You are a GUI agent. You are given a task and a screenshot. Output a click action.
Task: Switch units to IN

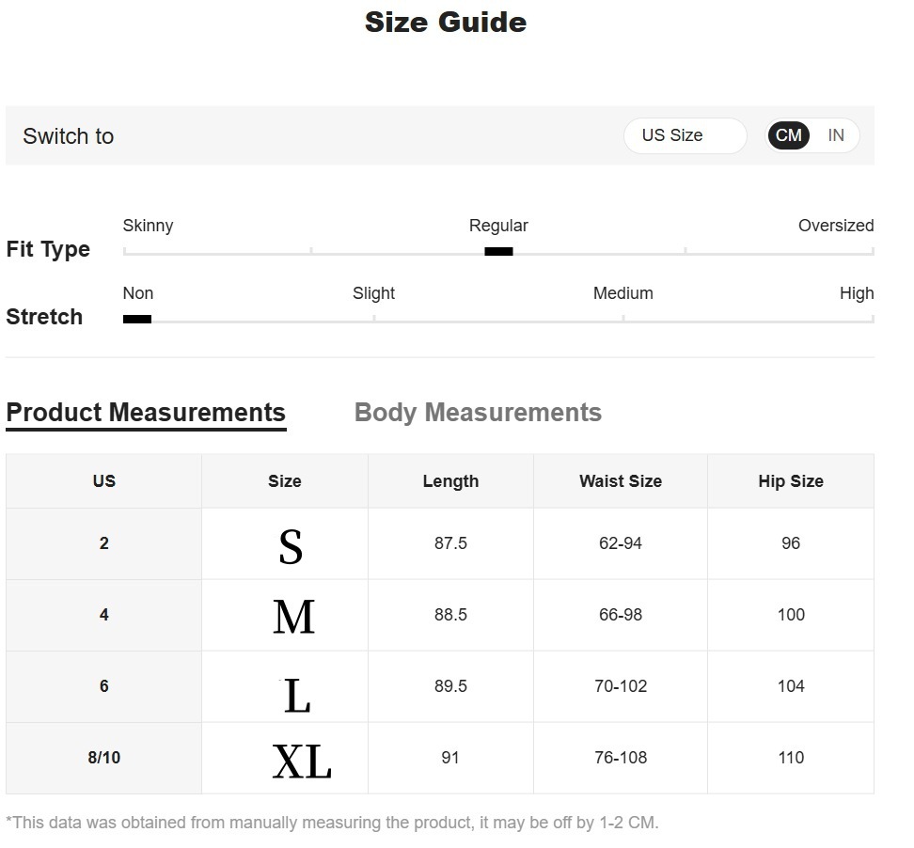pyautogui.click(x=836, y=135)
